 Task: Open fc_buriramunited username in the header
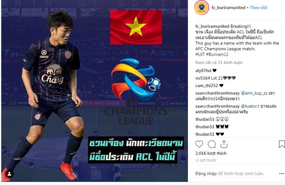(228, 8)
